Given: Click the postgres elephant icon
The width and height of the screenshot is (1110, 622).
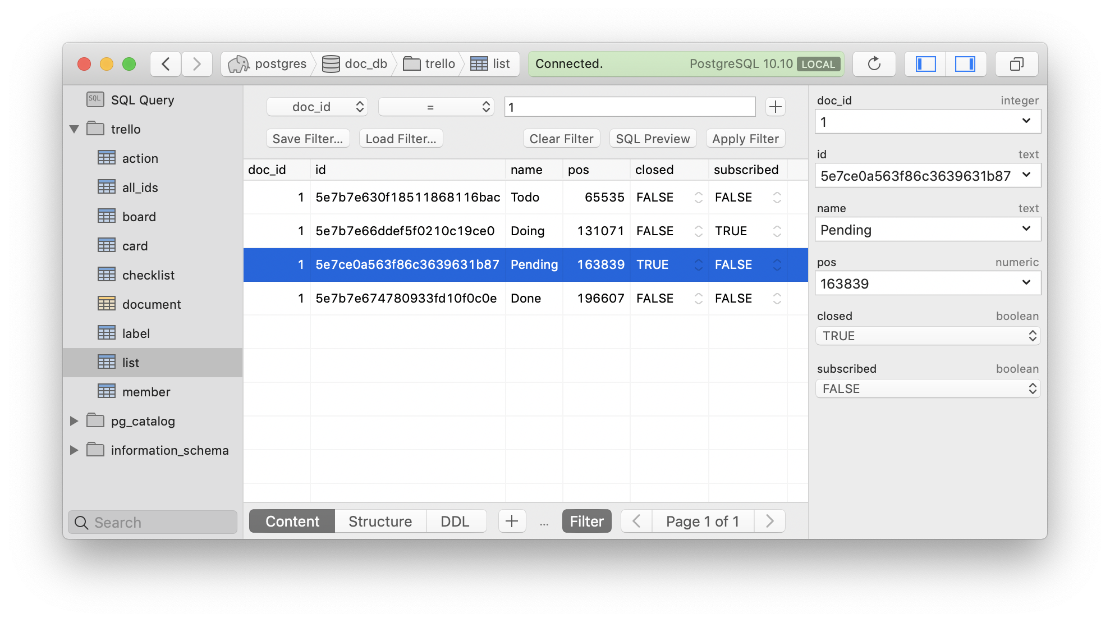Looking at the screenshot, I should (x=238, y=64).
